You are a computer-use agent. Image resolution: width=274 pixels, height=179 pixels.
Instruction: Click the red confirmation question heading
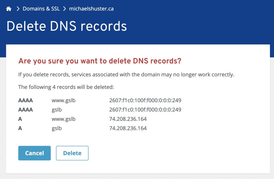pos(100,61)
